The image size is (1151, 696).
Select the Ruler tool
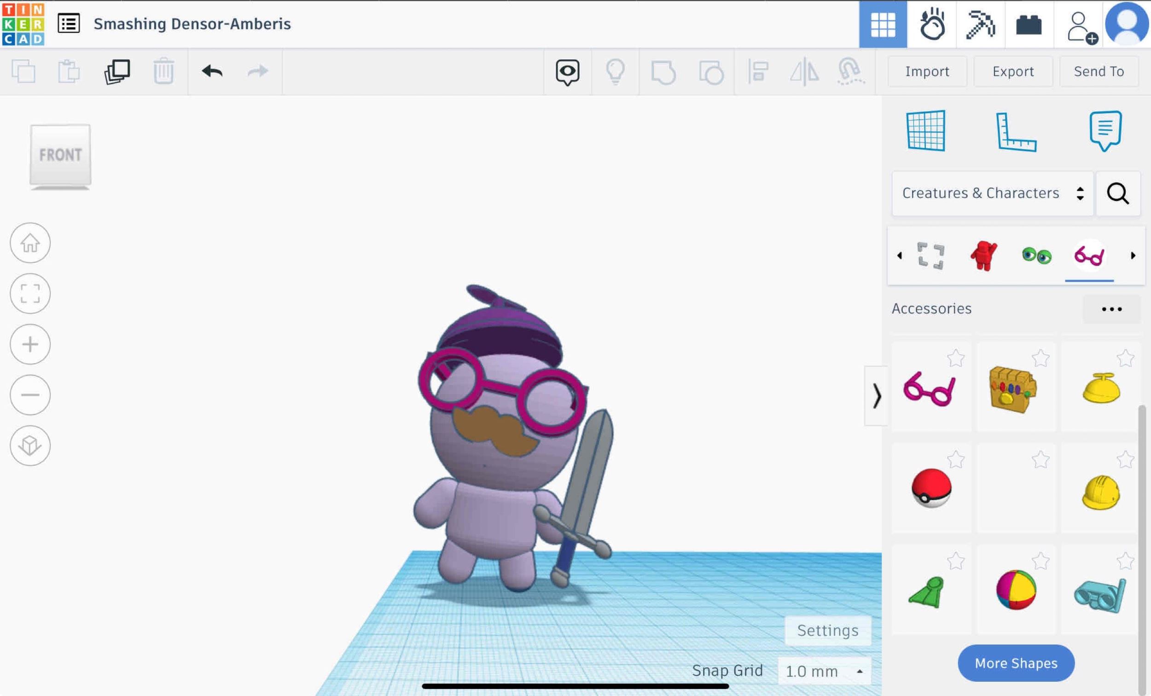point(1016,132)
